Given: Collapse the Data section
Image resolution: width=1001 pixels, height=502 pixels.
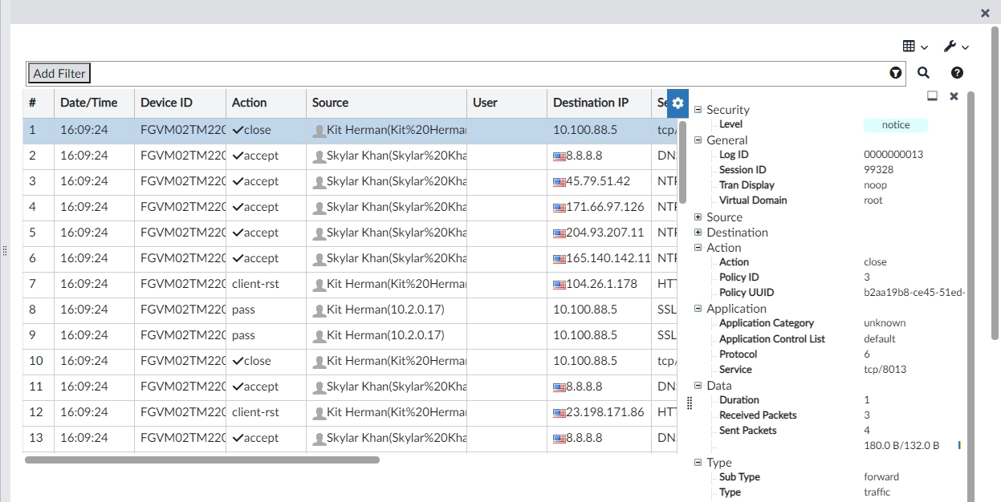Looking at the screenshot, I should [x=698, y=385].
